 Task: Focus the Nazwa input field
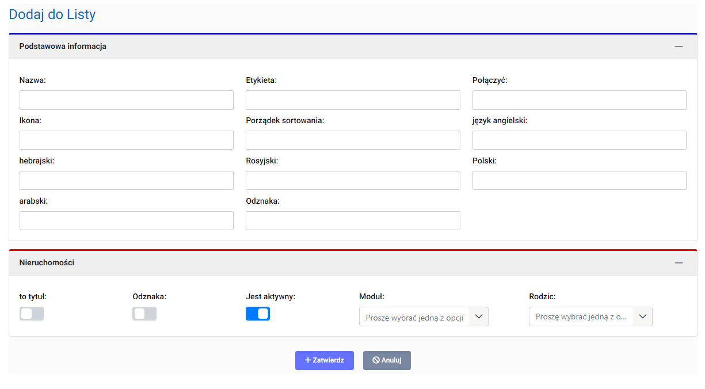(127, 100)
